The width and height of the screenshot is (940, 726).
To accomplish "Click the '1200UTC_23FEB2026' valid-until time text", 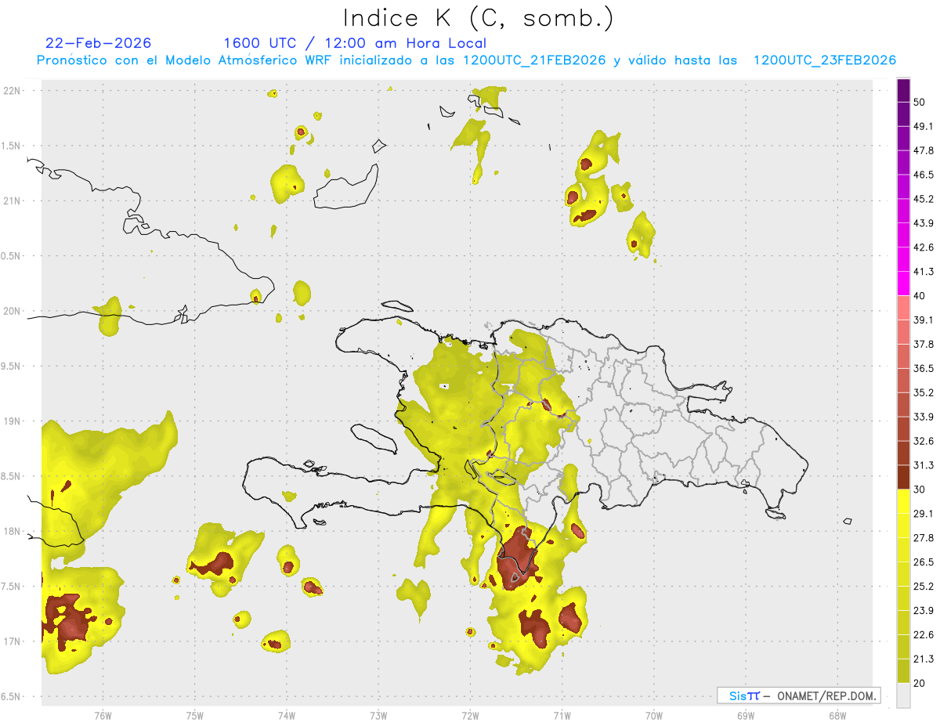I will (x=824, y=60).
